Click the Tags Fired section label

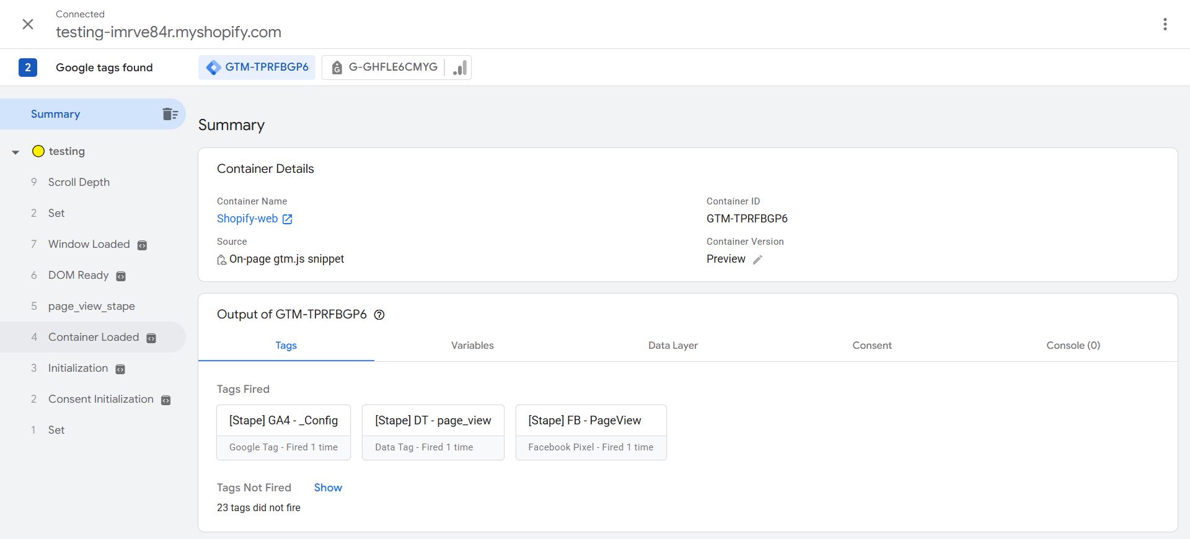coord(243,389)
